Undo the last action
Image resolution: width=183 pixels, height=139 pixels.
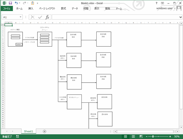point(16,3)
